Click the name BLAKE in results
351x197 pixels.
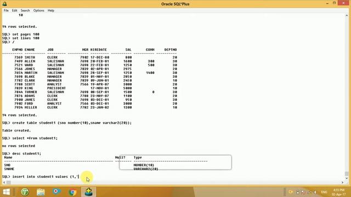(30, 77)
